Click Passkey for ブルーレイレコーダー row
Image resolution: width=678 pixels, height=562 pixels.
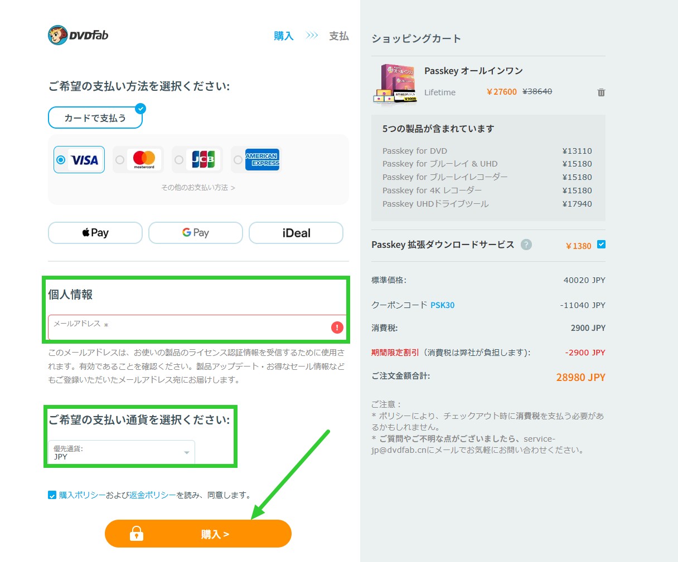pyautogui.click(x=487, y=177)
